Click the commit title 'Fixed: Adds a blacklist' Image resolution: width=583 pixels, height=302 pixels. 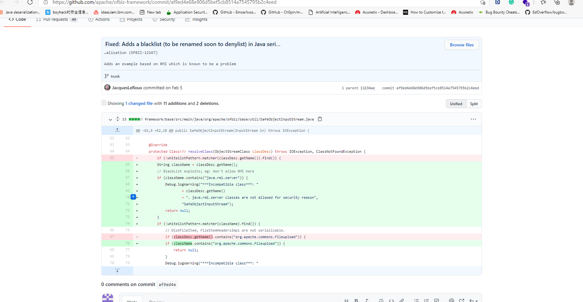193,44
